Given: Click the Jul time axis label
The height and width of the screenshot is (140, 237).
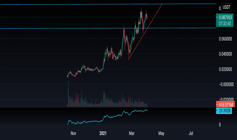Looking at the screenshot, I should (x=191, y=133).
